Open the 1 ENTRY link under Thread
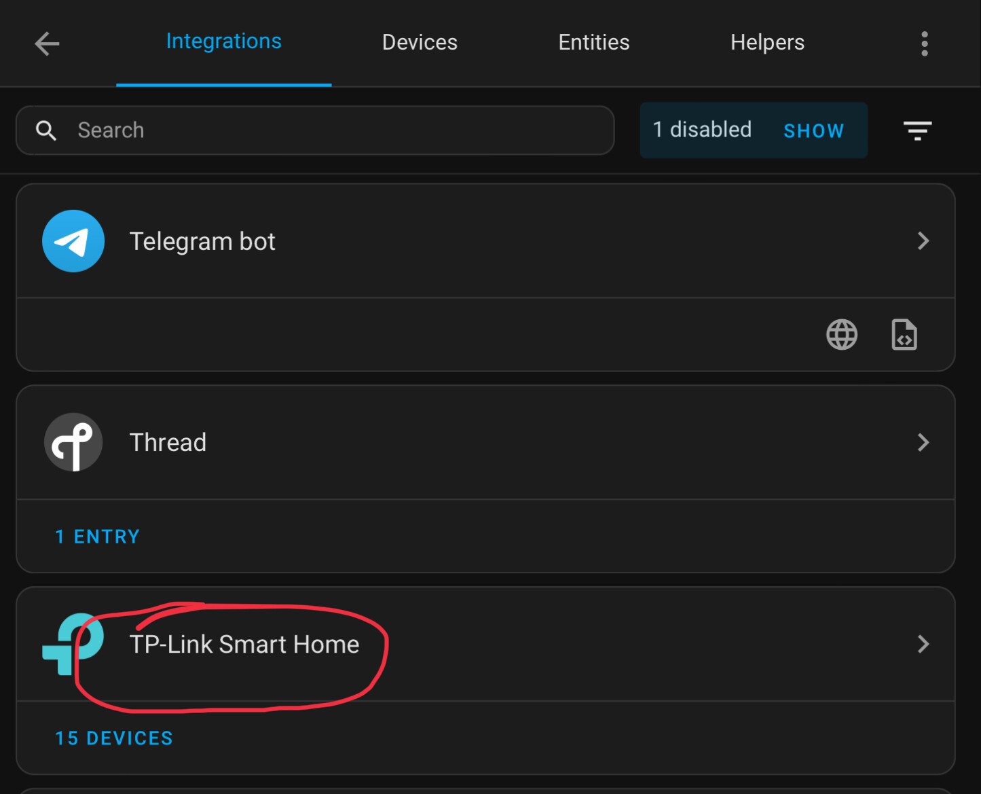Viewport: 981px width, 794px height. coord(97,537)
